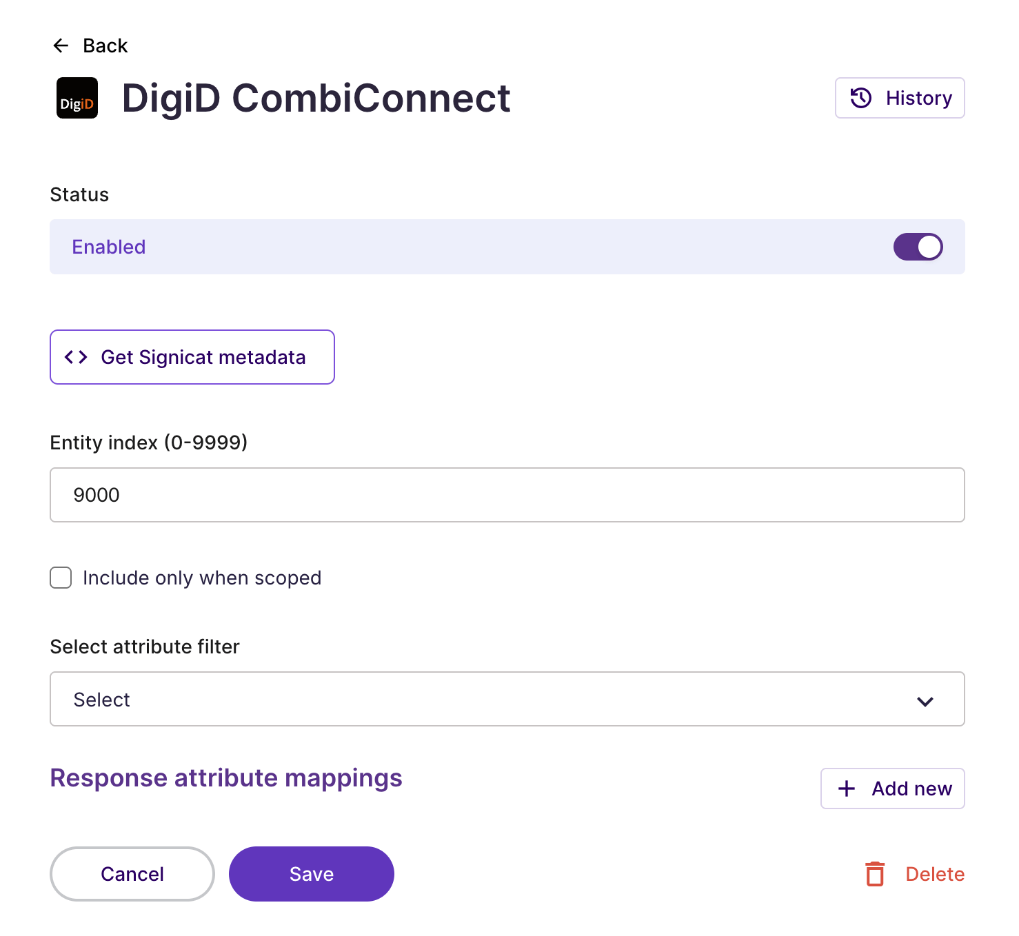Open History for DigiD CombiConnect
Viewport: 1019px width, 936px height.
[x=900, y=98]
